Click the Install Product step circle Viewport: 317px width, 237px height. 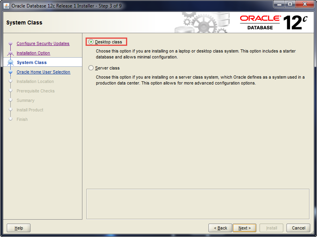click(11, 110)
